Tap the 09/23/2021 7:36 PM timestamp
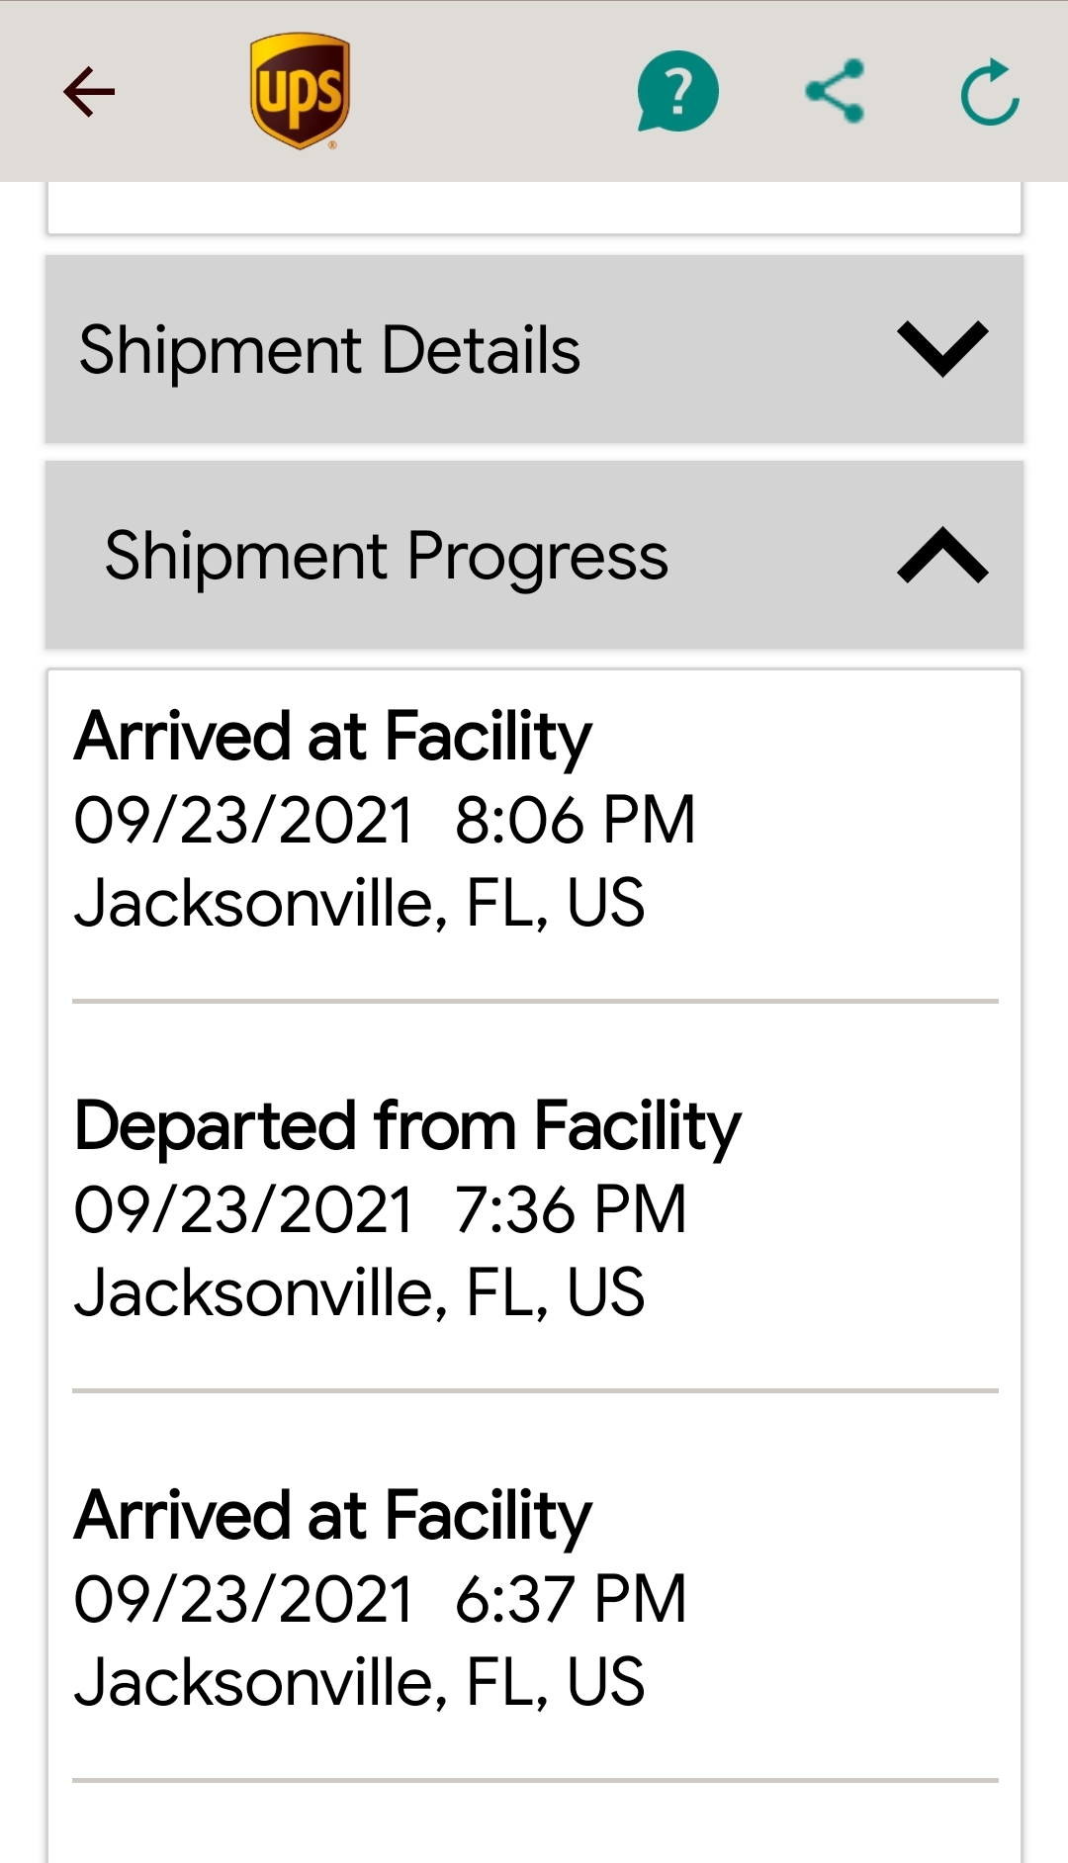Image resolution: width=1068 pixels, height=1863 pixels. (381, 1209)
